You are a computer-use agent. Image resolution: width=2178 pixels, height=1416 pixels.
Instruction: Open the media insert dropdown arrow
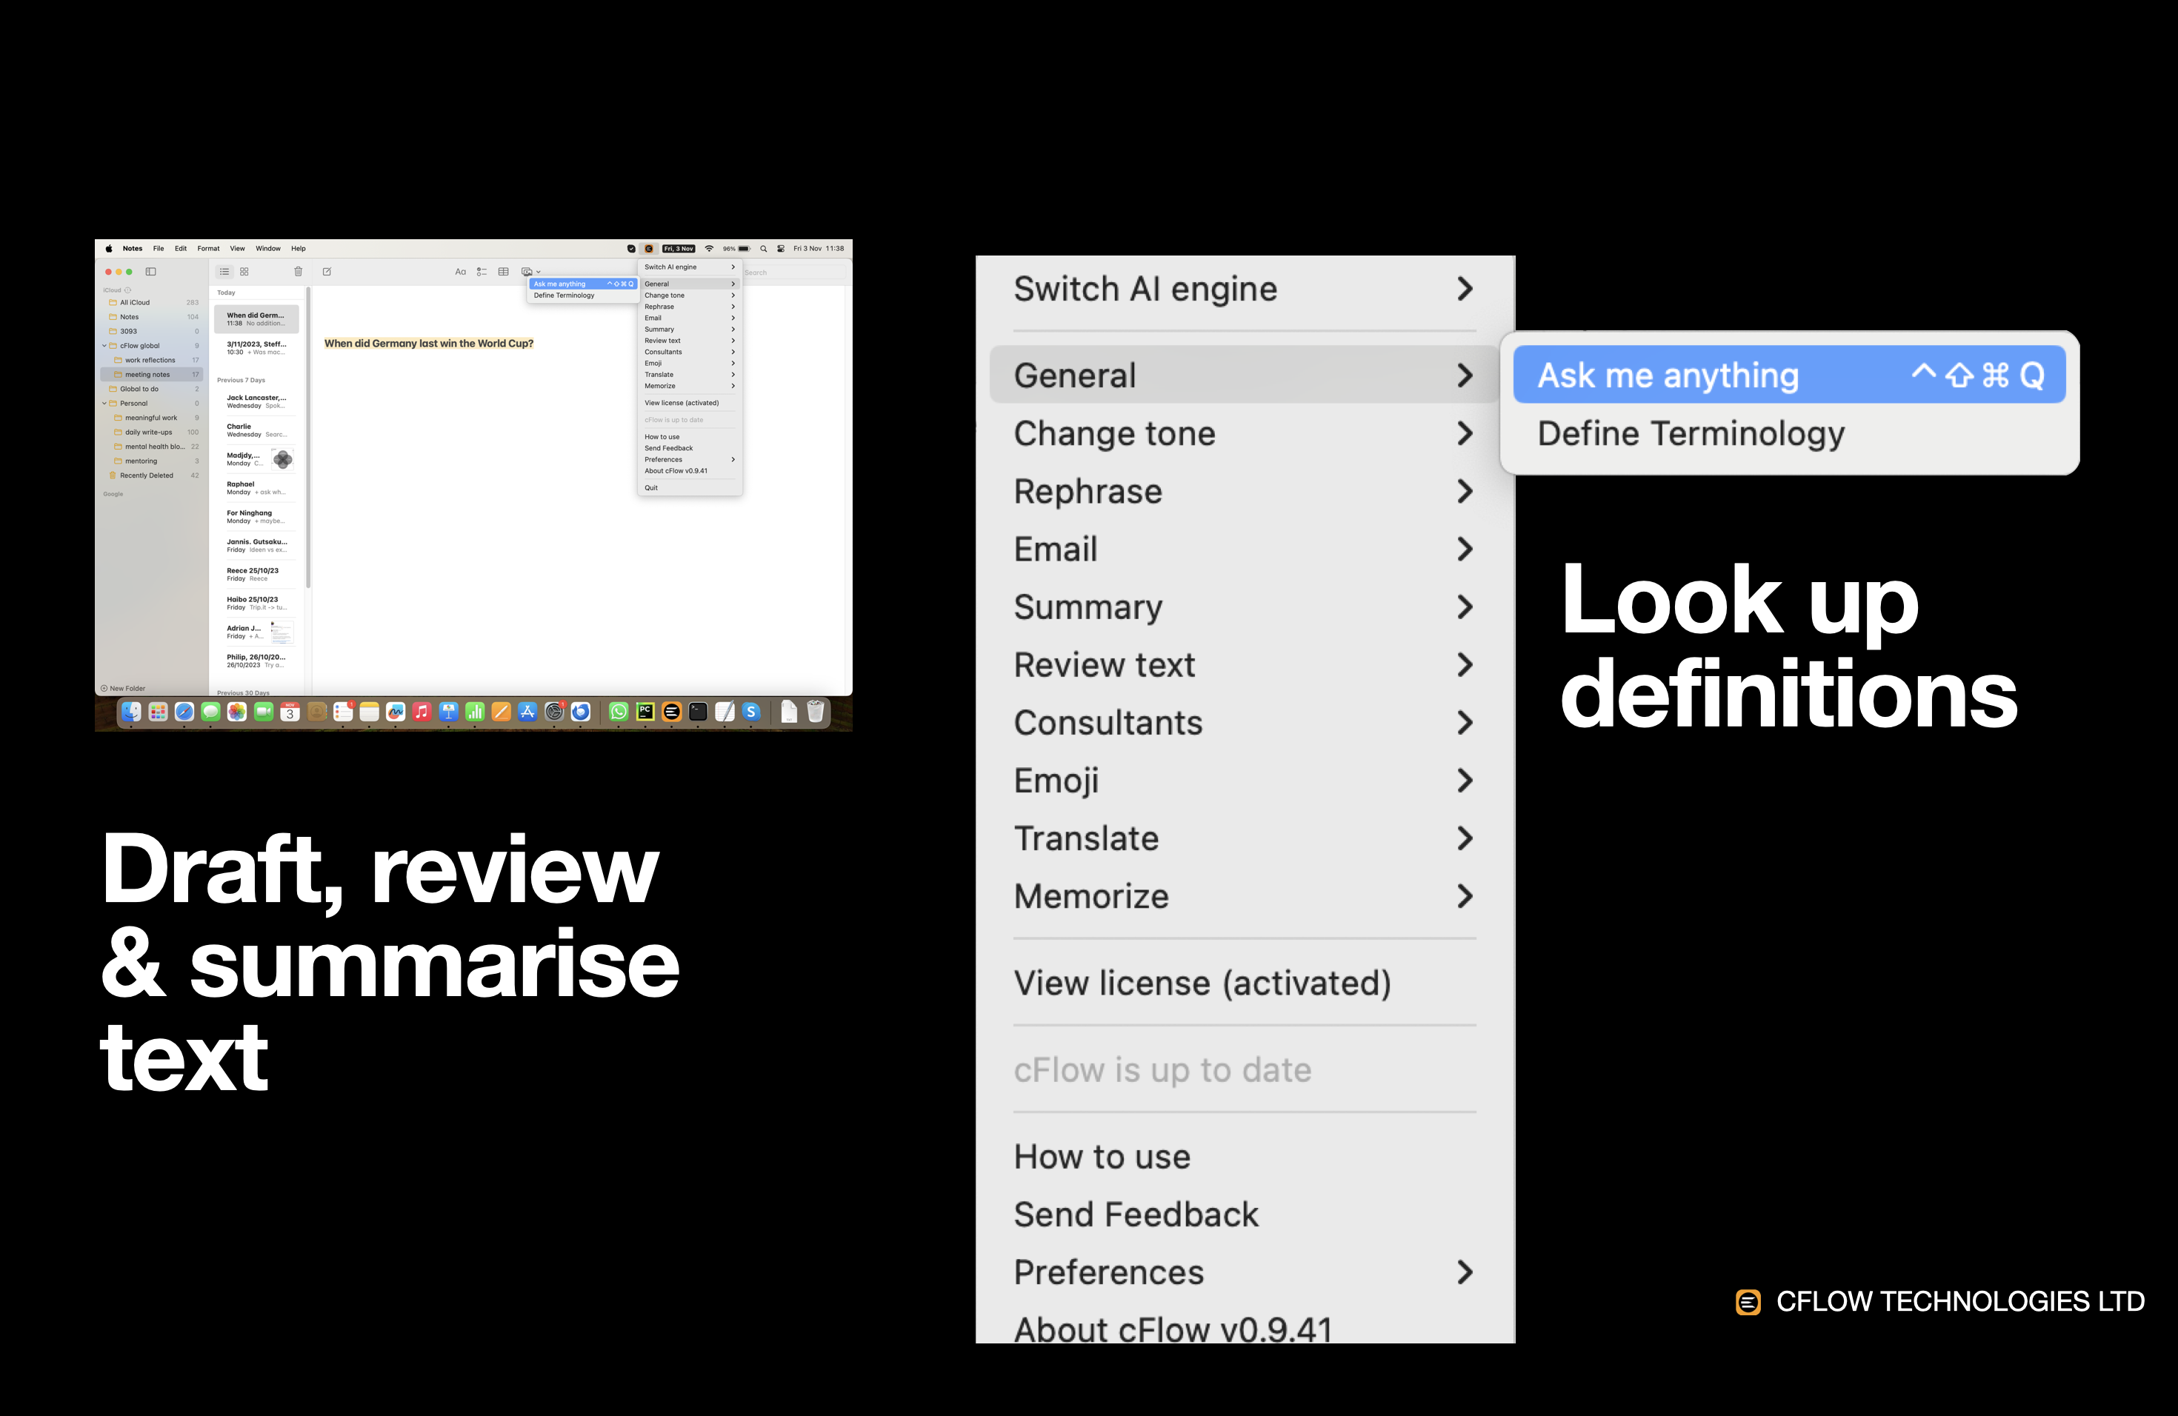(539, 273)
